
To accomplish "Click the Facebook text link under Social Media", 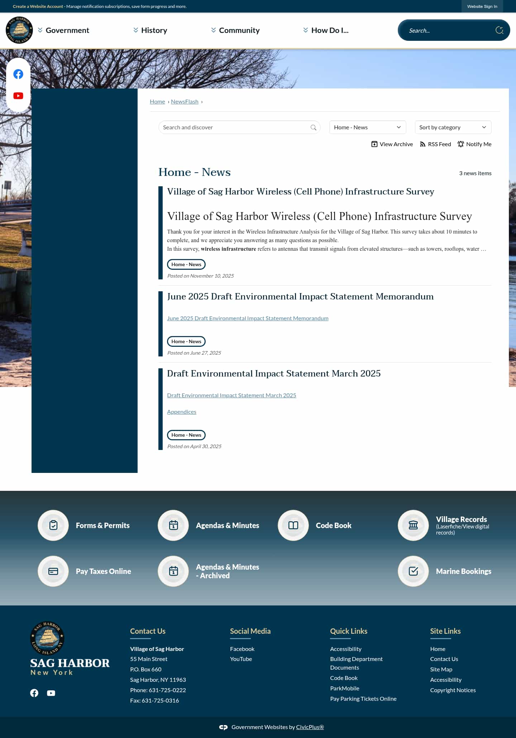I will 242,649.
